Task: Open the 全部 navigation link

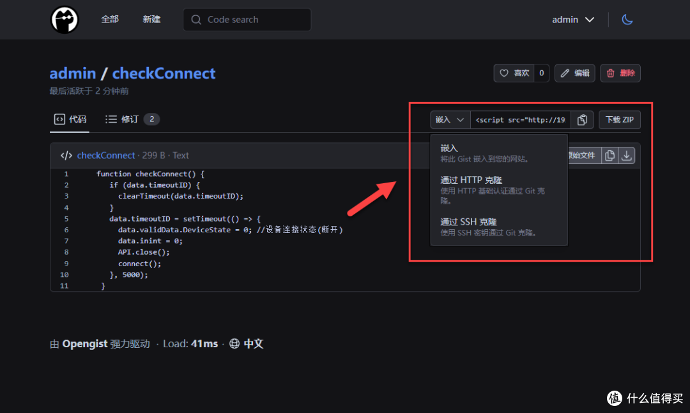Action: pos(110,19)
